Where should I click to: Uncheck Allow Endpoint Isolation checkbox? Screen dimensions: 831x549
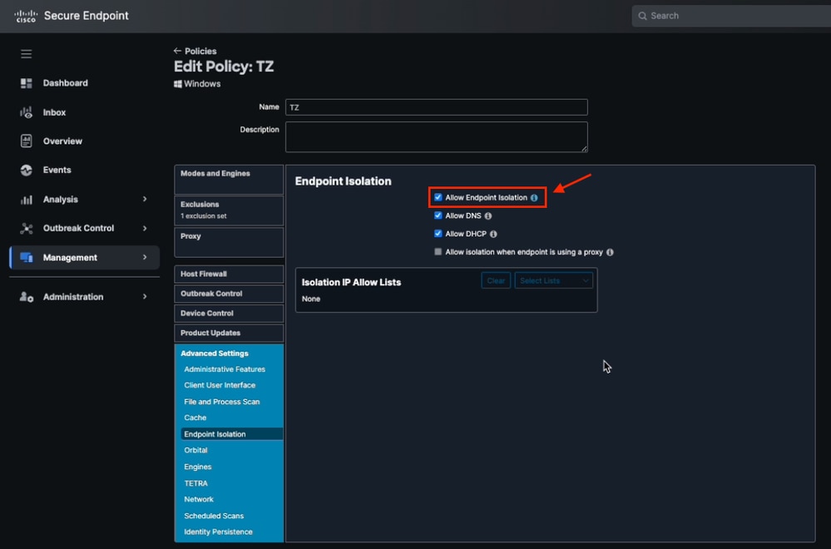click(438, 197)
